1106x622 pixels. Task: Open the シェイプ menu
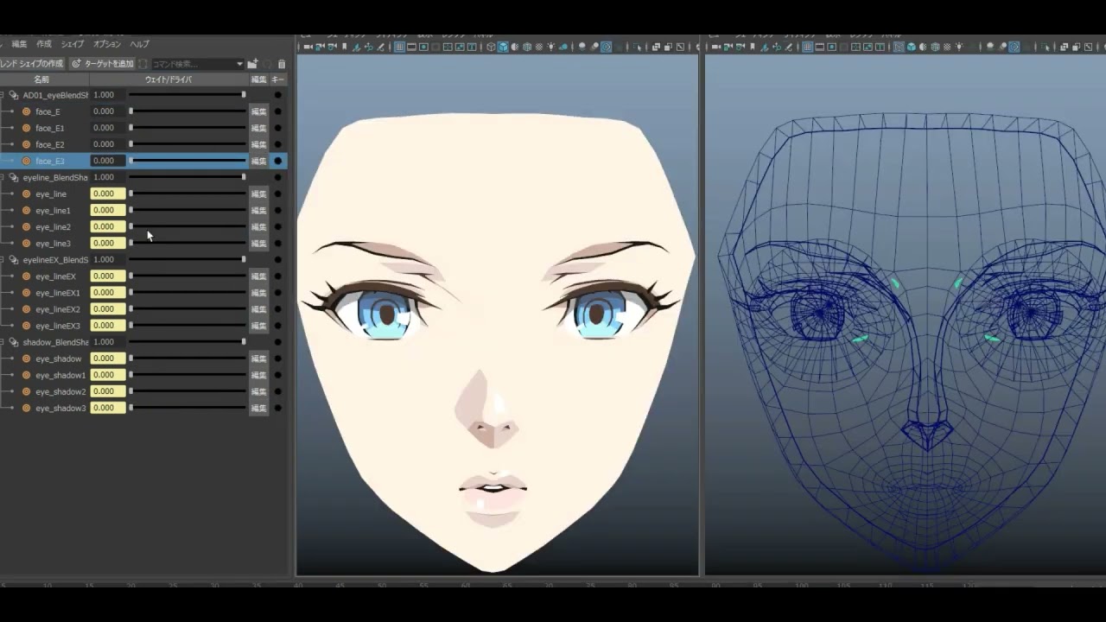(x=73, y=44)
